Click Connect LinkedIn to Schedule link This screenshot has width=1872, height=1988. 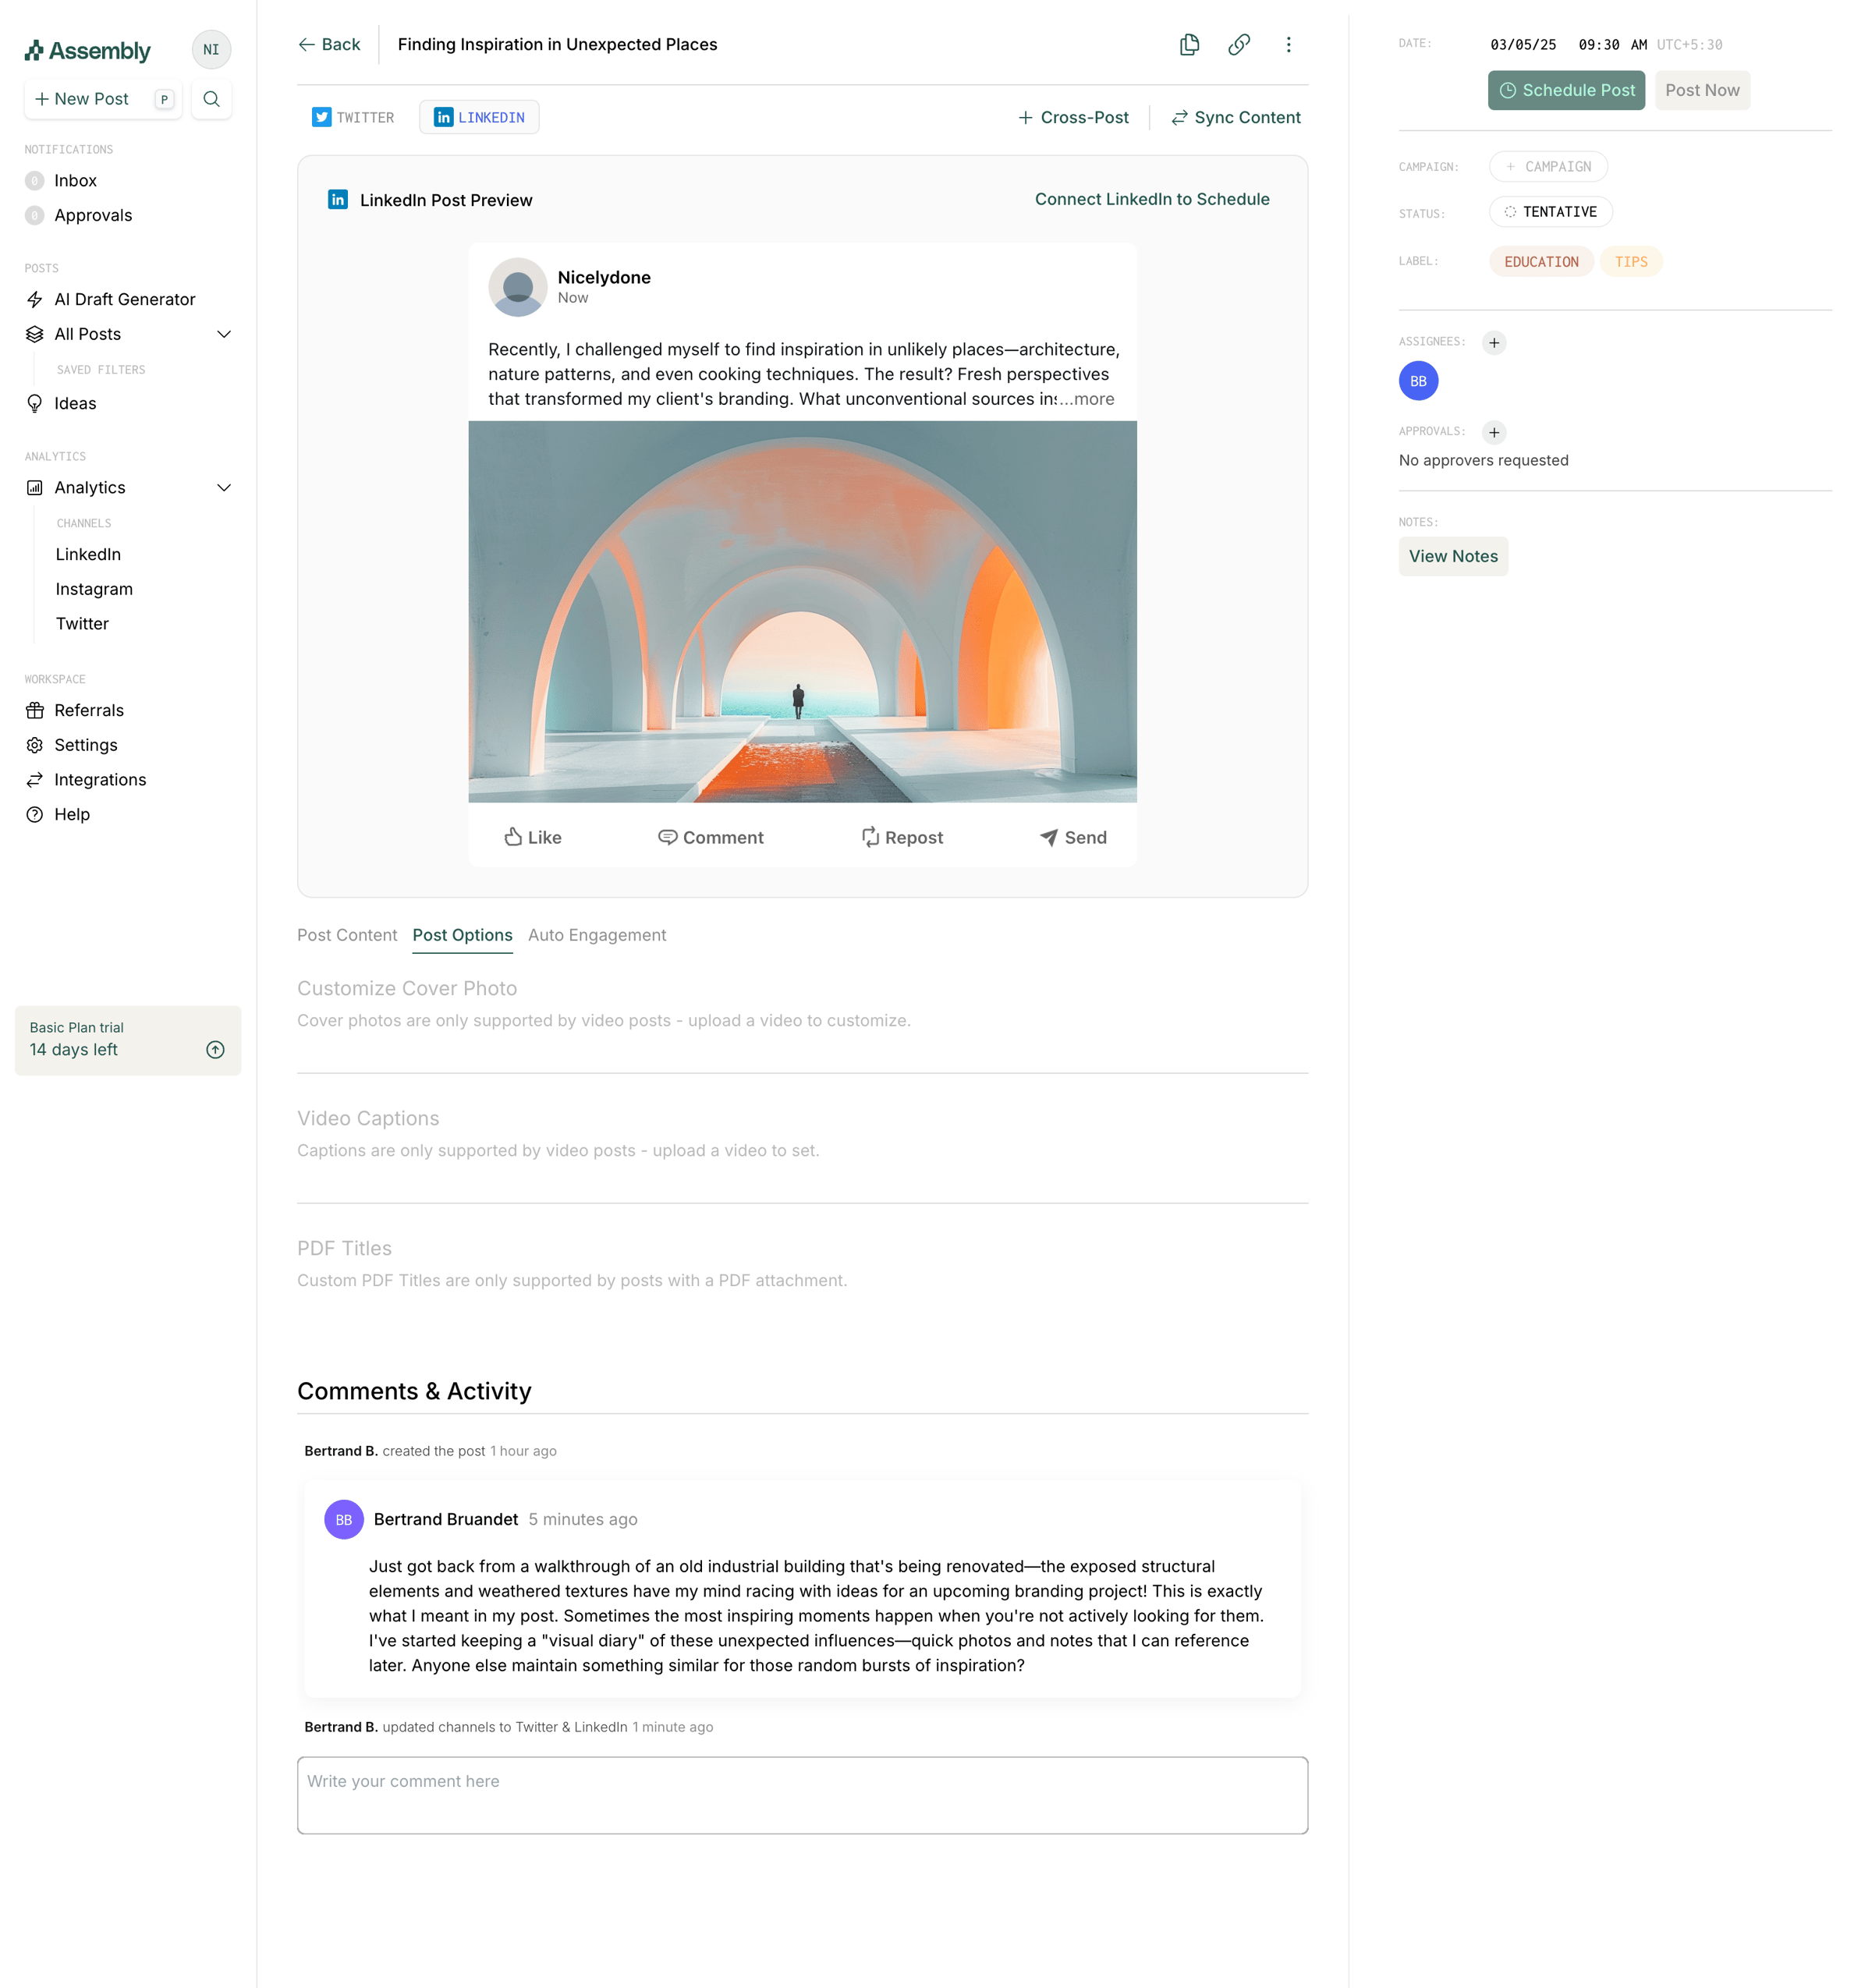pos(1152,199)
